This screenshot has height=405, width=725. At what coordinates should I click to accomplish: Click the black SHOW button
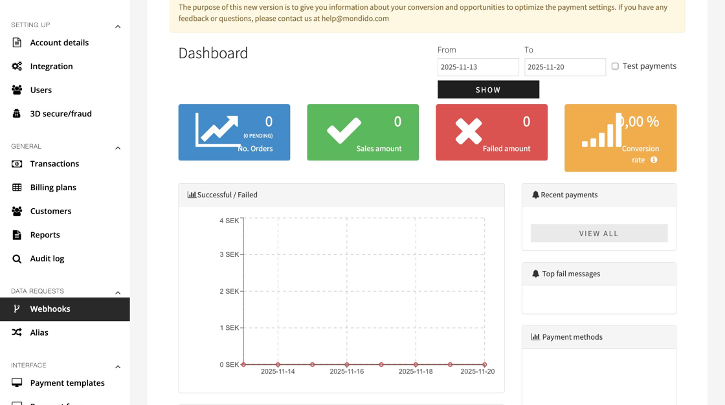tap(488, 90)
